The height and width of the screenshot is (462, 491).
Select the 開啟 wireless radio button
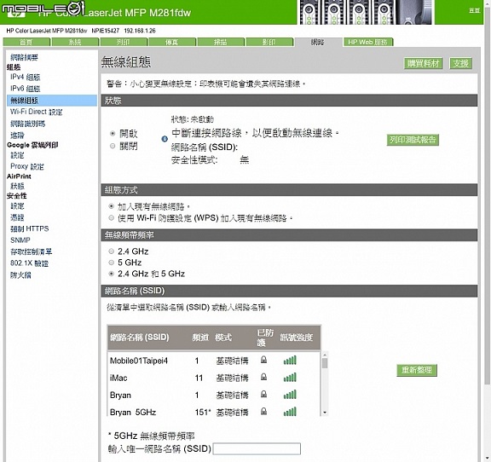point(113,134)
